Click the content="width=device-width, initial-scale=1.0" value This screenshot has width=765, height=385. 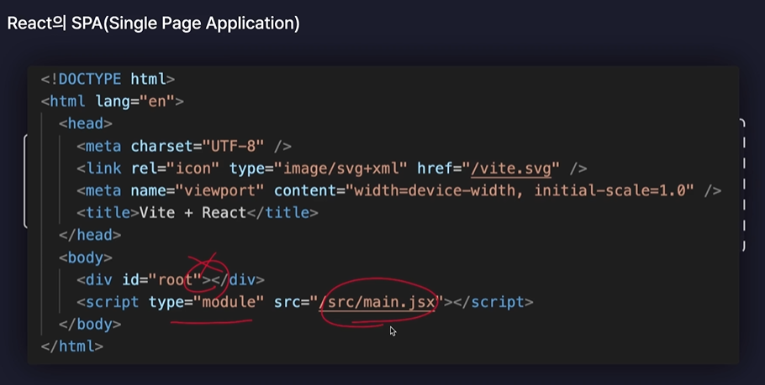click(484, 190)
